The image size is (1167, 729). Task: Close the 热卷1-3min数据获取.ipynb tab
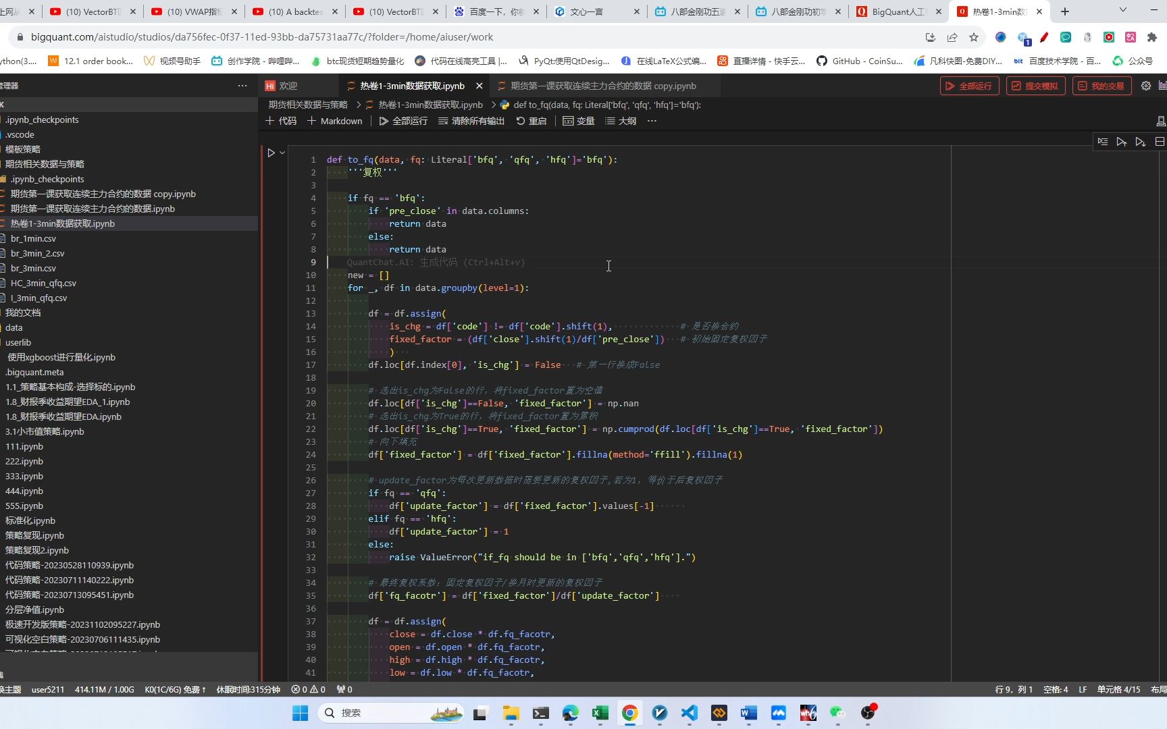point(479,86)
